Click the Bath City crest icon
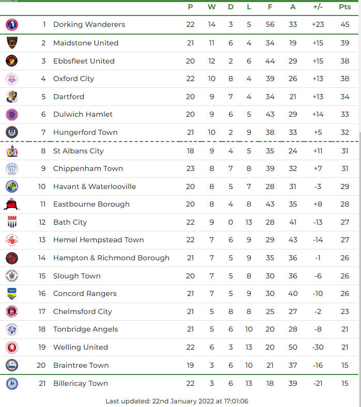This screenshot has width=361, height=407. click(11, 222)
